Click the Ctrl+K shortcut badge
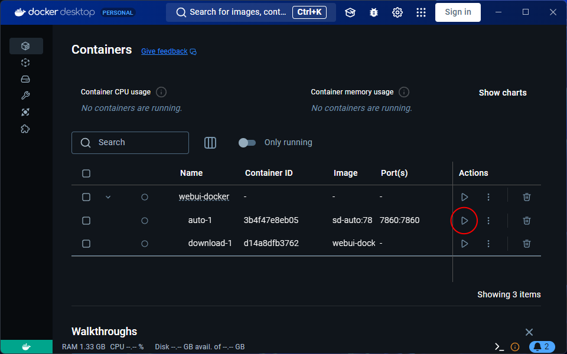 tap(309, 12)
